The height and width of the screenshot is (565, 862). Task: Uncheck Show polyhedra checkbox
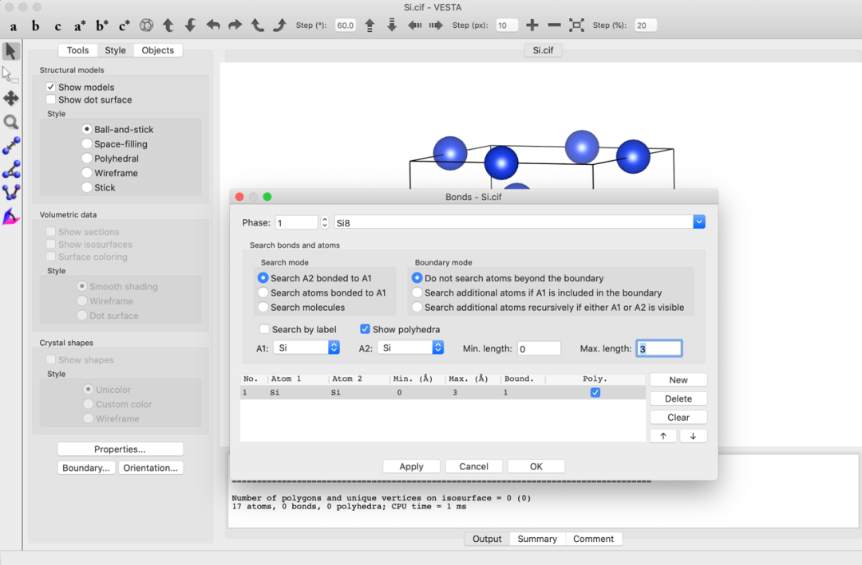pyautogui.click(x=365, y=329)
